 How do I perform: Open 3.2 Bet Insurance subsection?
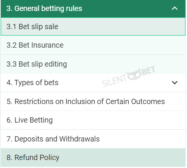tap(93, 45)
